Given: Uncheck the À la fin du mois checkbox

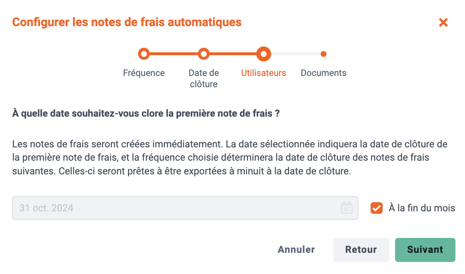Looking at the screenshot, I should tap(376, 208).
